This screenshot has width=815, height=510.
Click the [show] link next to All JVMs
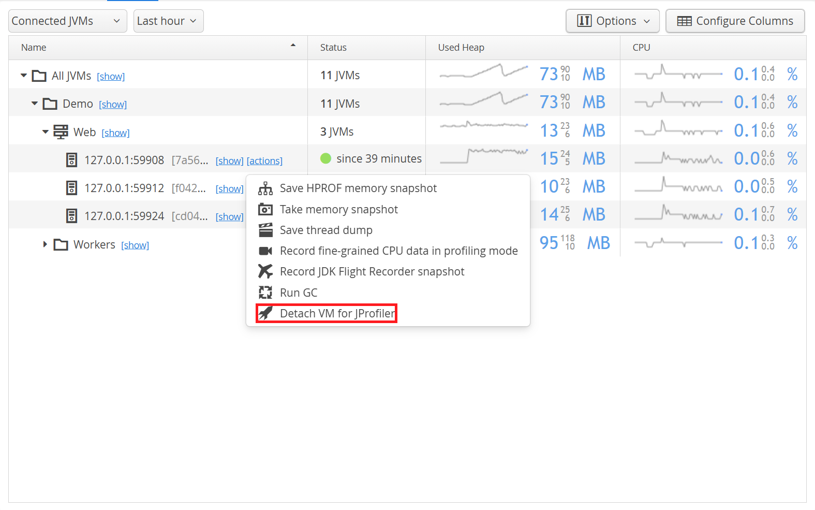click(111, 77)
